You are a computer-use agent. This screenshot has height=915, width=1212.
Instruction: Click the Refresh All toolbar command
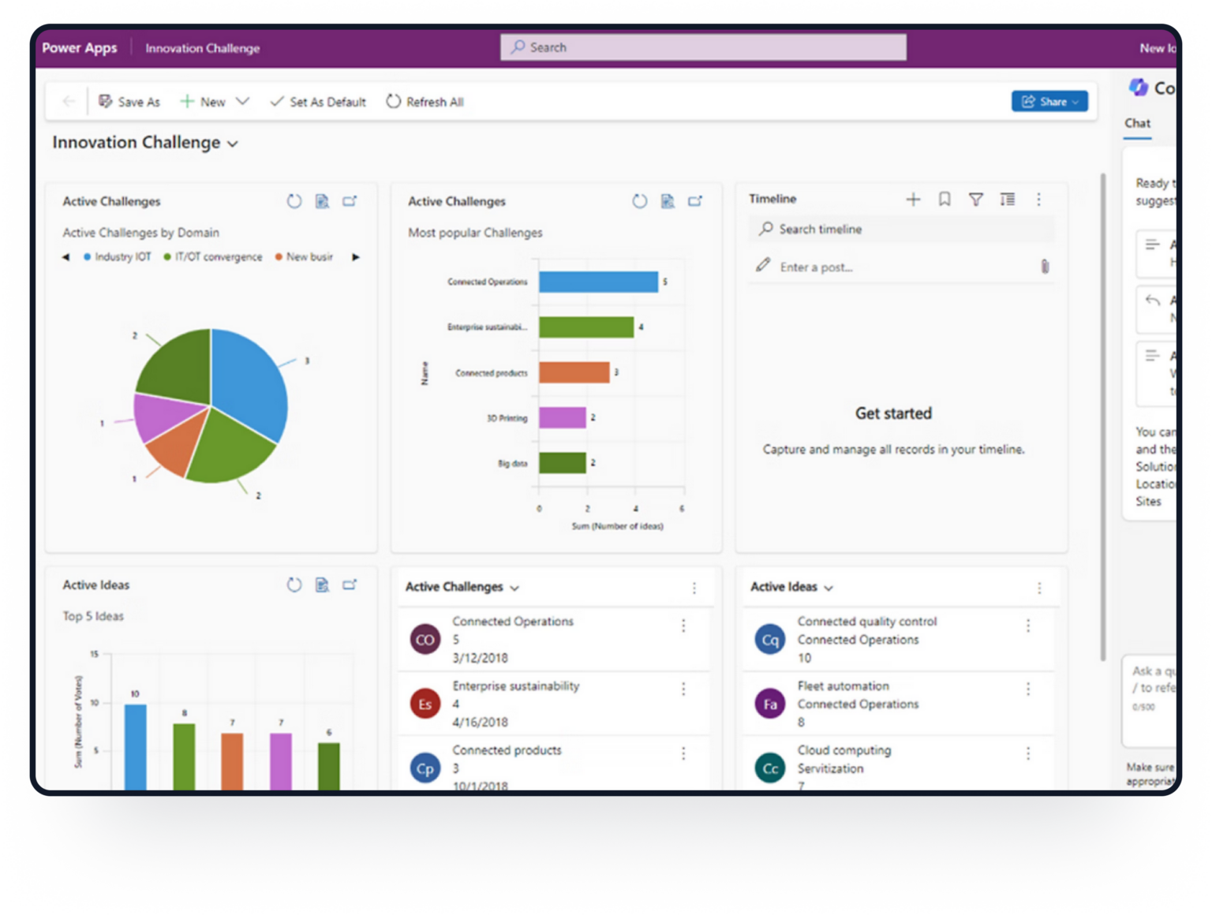click(x=425, y=101)
